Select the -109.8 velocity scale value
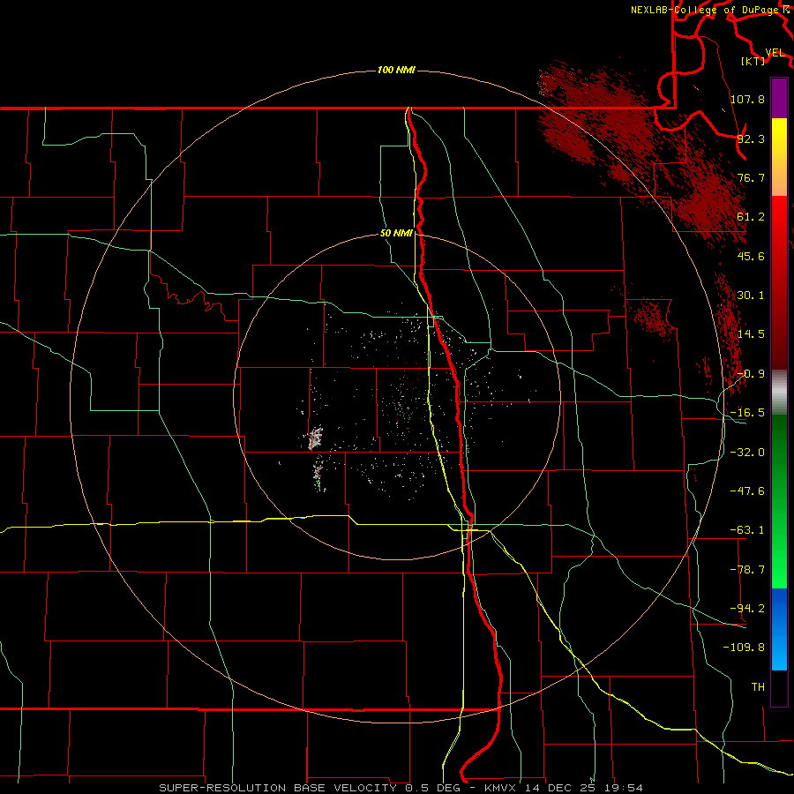 click(744, 648)
